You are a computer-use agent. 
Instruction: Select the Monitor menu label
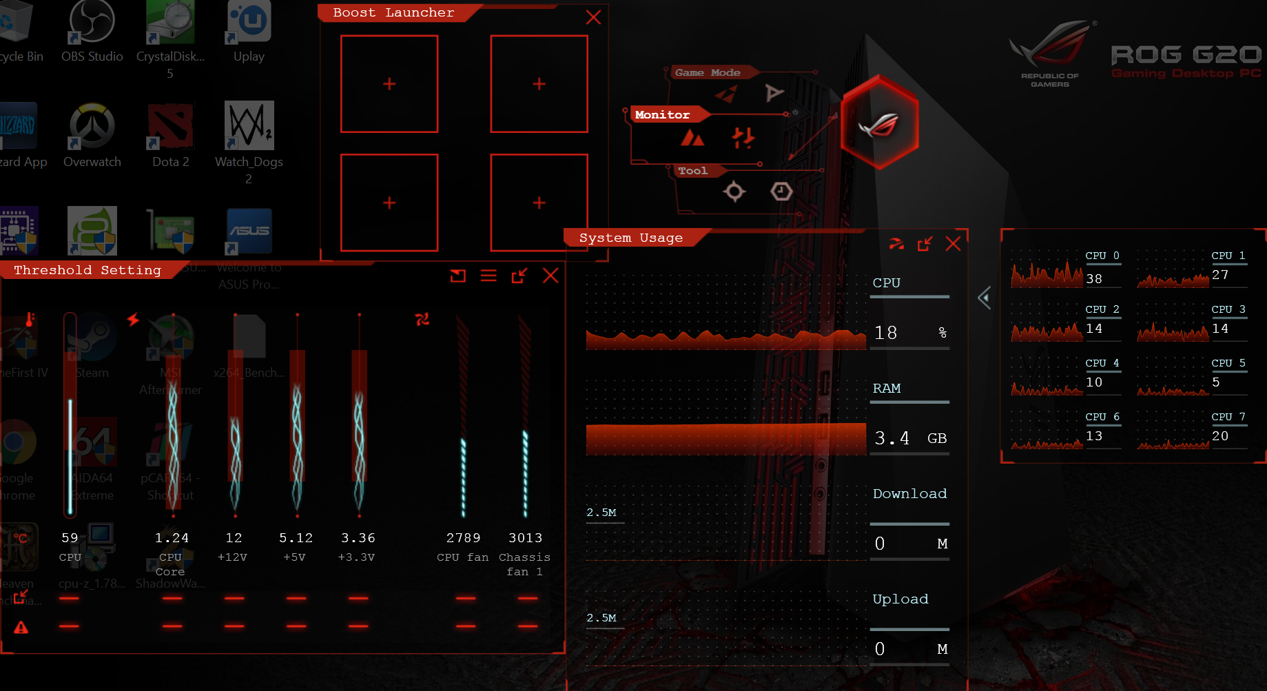coord(662,115)
